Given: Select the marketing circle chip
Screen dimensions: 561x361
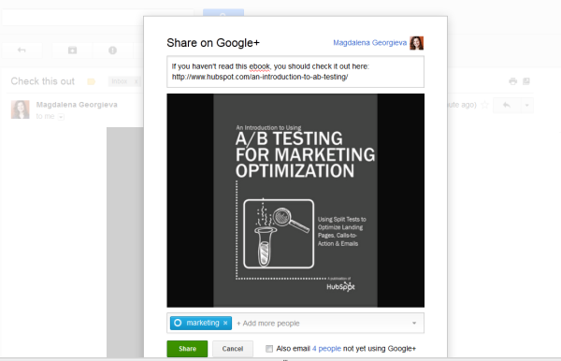Looking at the screenshot, I should coord(201,323).
